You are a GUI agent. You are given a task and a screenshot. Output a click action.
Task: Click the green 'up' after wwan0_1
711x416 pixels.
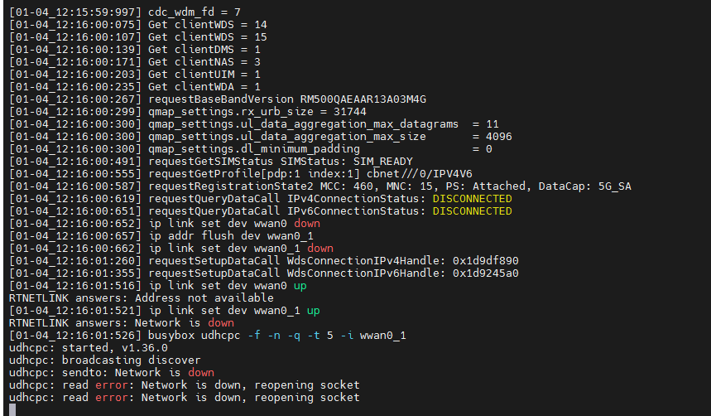(x=314, y=310)
